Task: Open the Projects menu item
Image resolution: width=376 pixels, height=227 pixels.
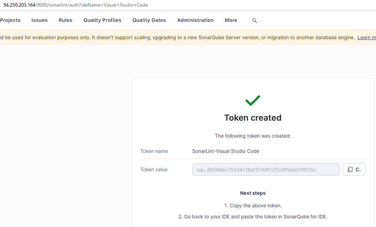Action: tap(10, 20)
